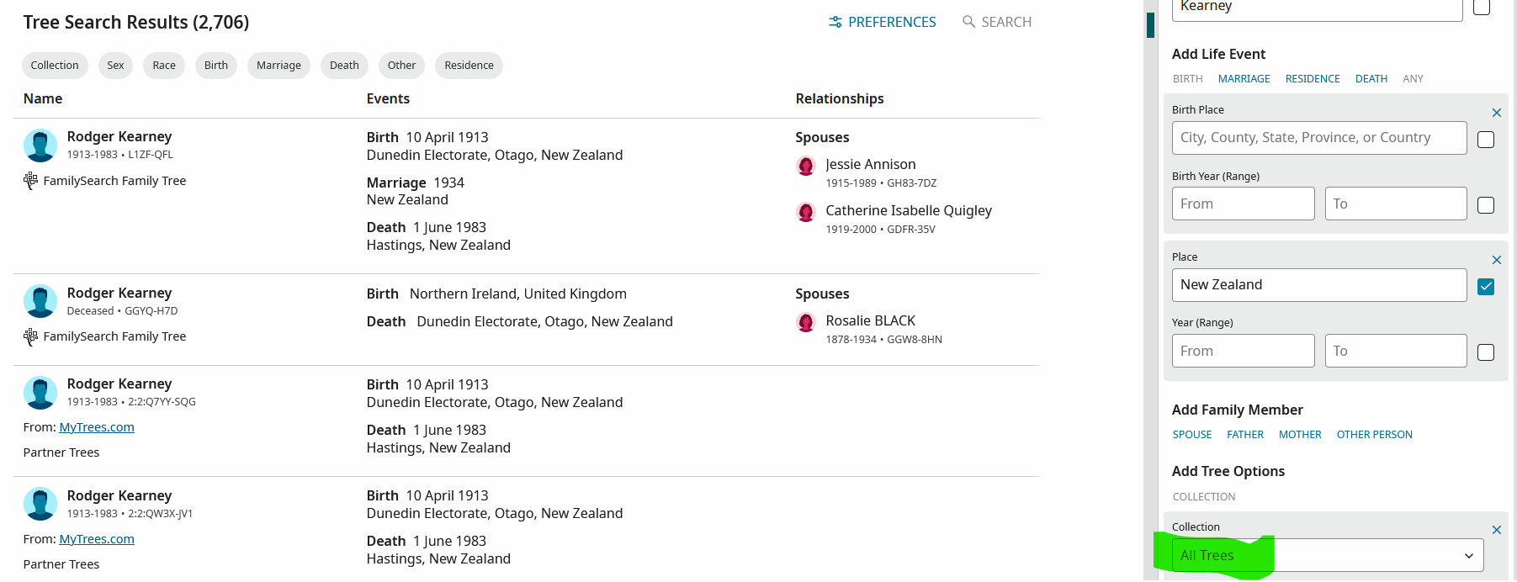Add a SPOUSE family member
The image size is (1517, 582).
pos(1192,435)
